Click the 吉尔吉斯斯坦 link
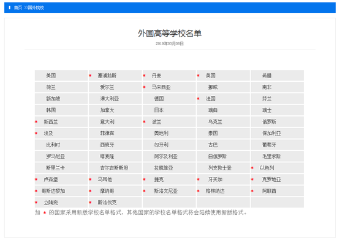The image size is (337, 238). [114, 168]
